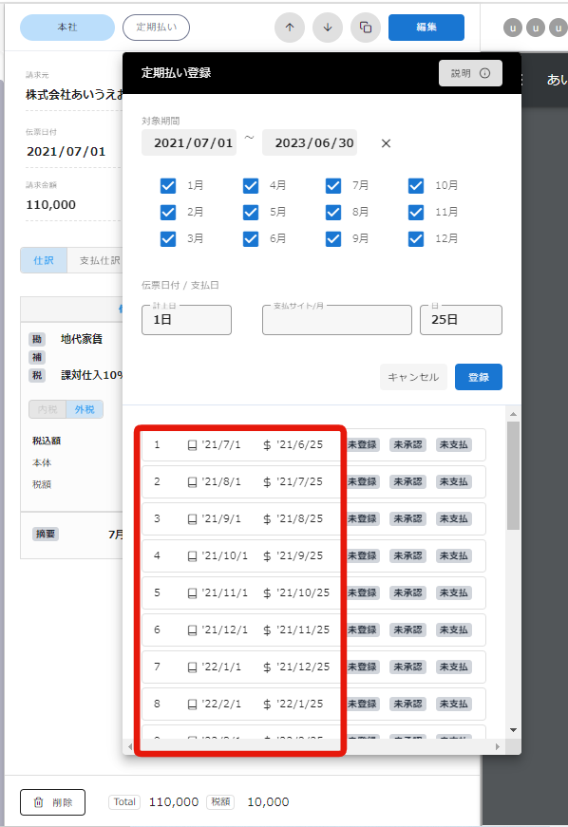568x827 pixels.
Task: Click the 編集 edit button
Action: coord(426,28)
